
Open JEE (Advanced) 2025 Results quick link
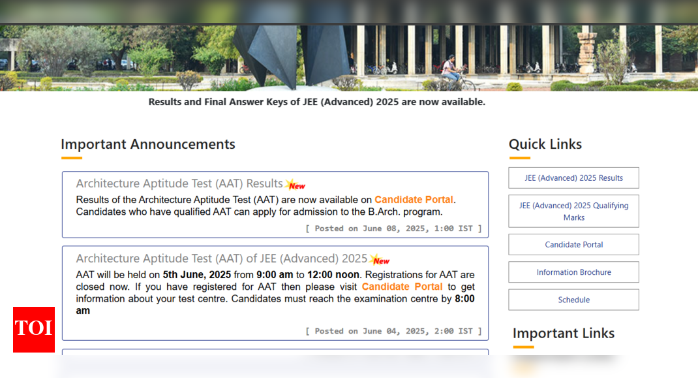click(x=573, y=178)
